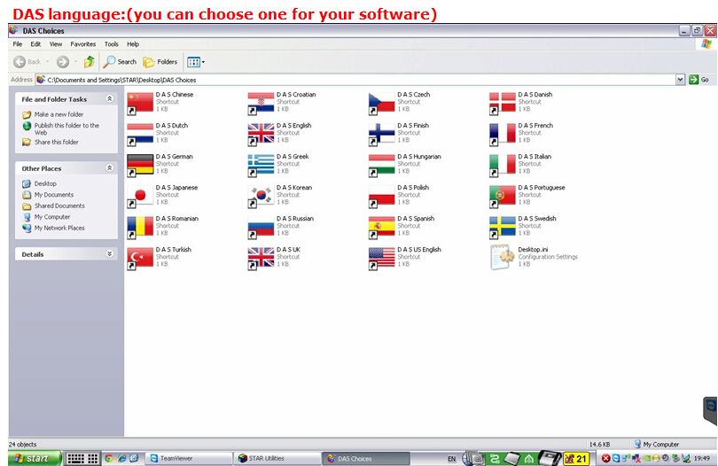Click the Back navigation button
The height and width of the screenshot is (466, 718).
click(x=27, y=62)
